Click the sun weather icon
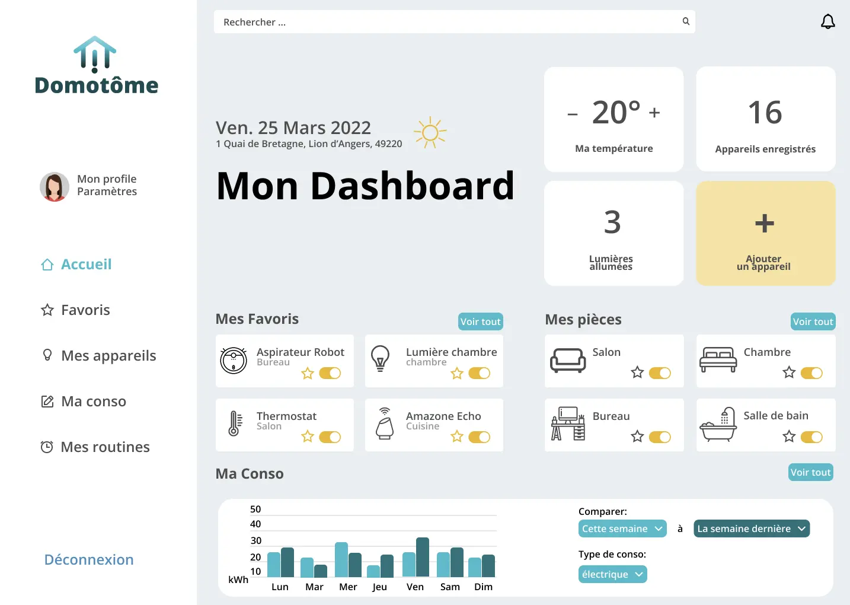Viewport: 850px width, 605px height. point(430,132)
